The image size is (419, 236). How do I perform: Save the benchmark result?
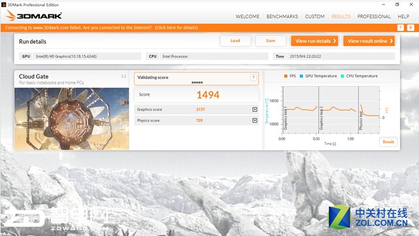click(x=271, y=41)
